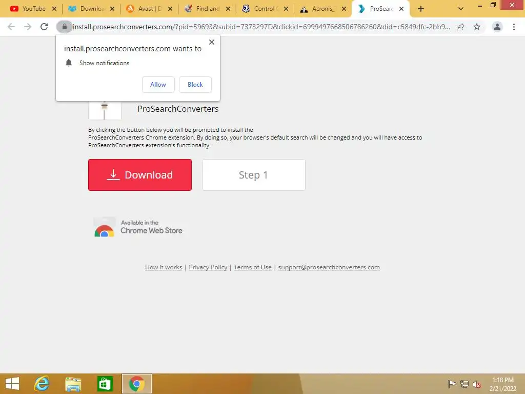Close the ProSearch tab
The image size is (525, 394).
(401, 9)
